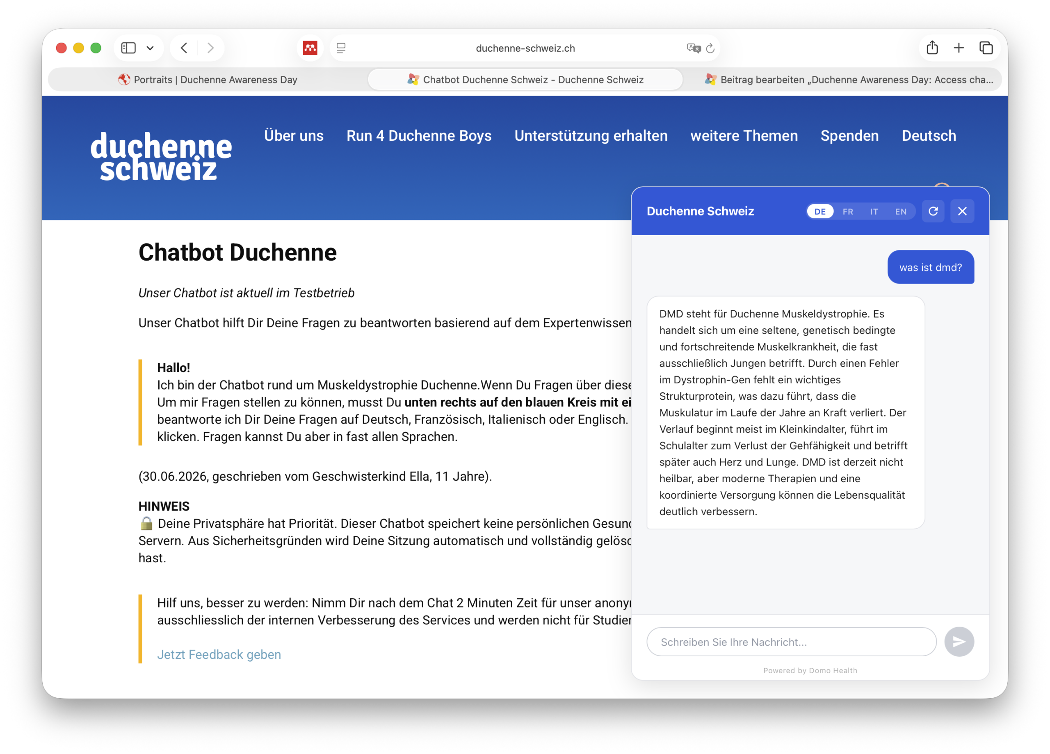Open the Über uns menu
The width and height of the screenshot is (1050, 754).
294,136
